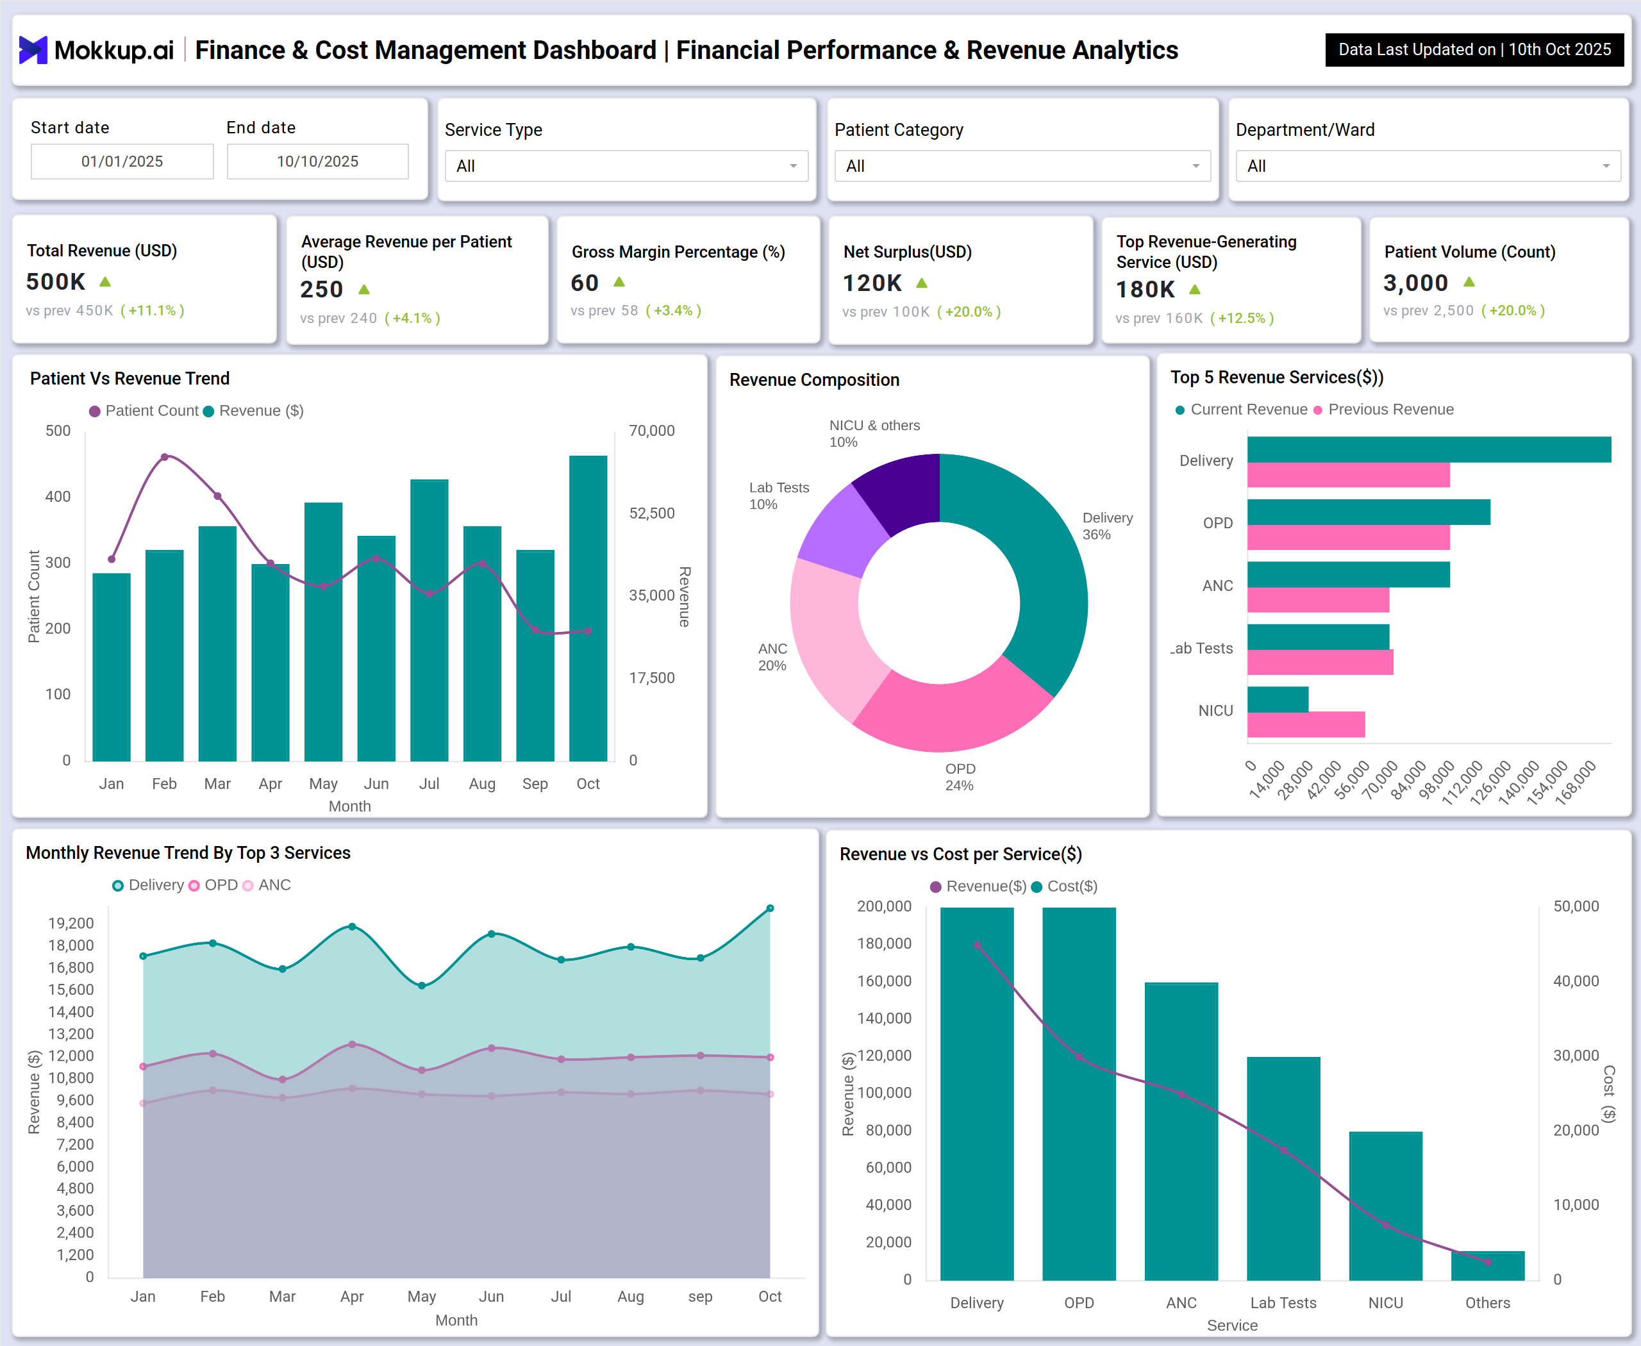Image resolution: width=1641 pixels, height=1346 pixels.
Task: Click the Total Revenue green up-arrow indicator
Action: 106,281
